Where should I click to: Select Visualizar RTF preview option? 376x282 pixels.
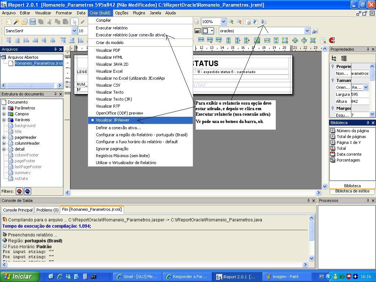[140, 106]
